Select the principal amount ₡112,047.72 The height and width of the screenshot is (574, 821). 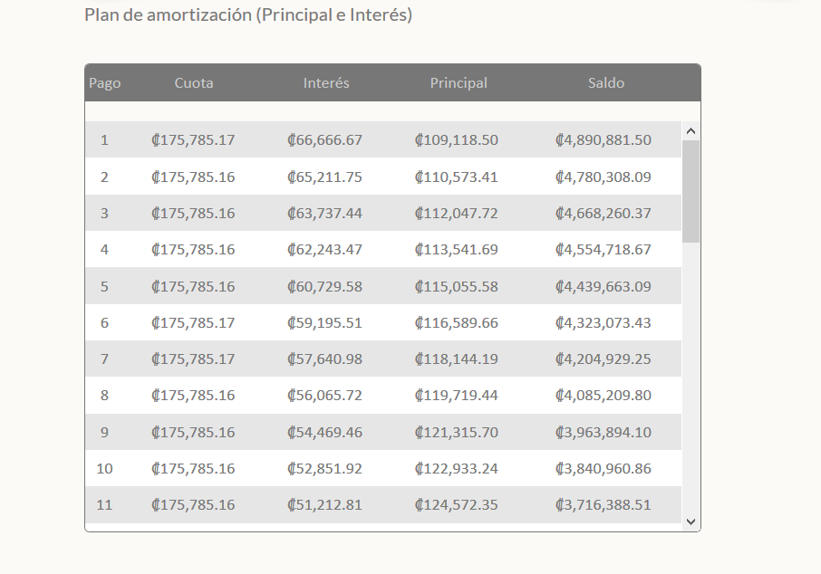(457, 214)
